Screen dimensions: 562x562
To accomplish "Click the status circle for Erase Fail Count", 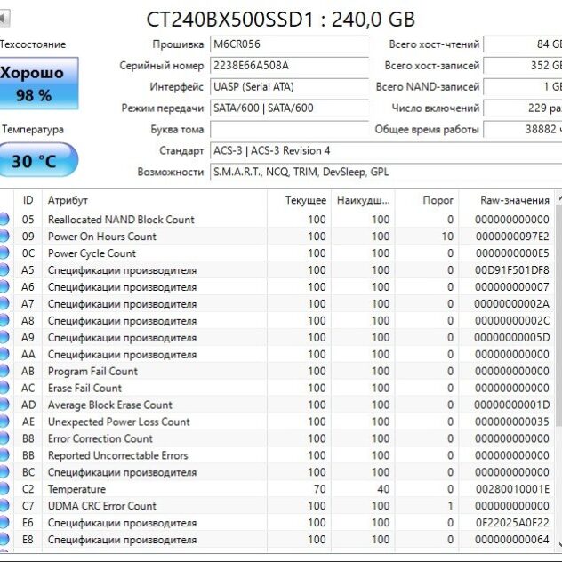I will pos(4,388).
